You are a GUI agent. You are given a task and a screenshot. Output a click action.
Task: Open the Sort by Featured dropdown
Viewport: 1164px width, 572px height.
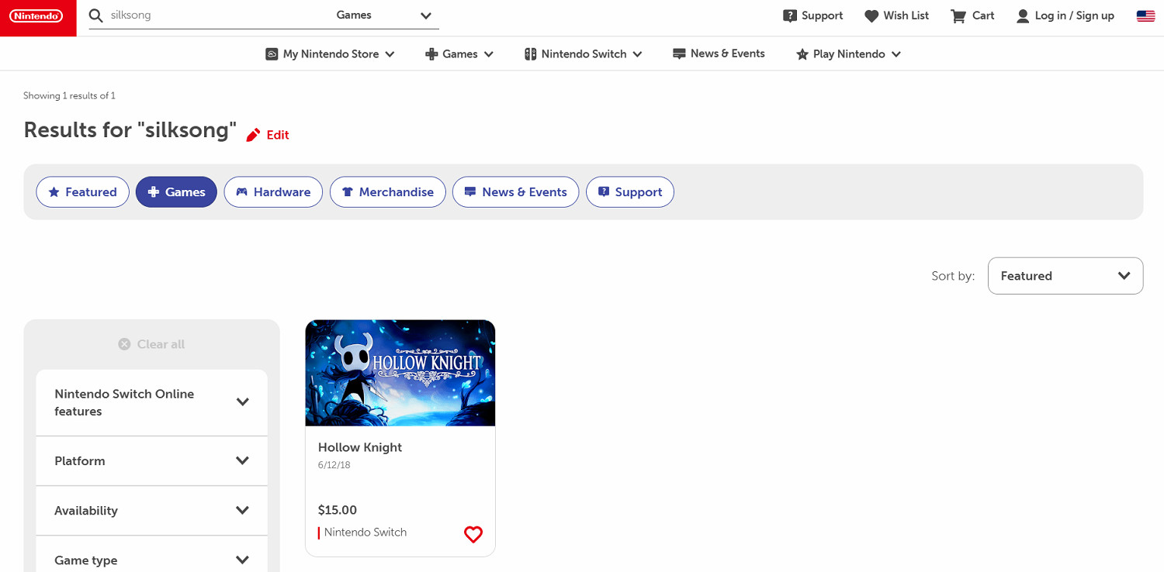click(1065, 276)
